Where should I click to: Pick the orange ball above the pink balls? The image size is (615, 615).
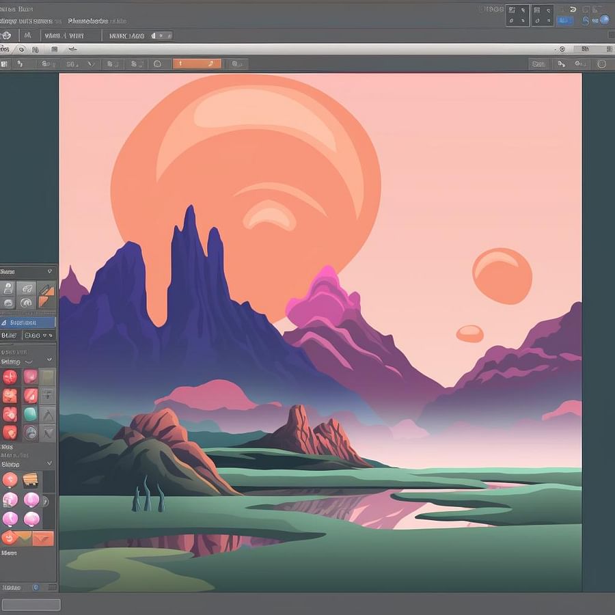click(x=10, y=479)
